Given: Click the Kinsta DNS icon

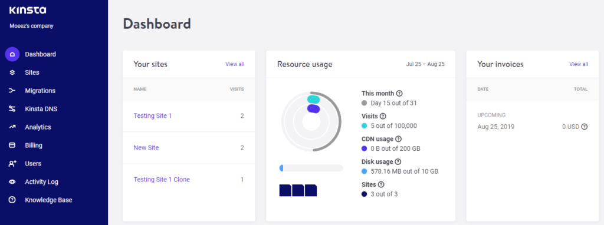Looking at the screenshot, I should [12, 109].
